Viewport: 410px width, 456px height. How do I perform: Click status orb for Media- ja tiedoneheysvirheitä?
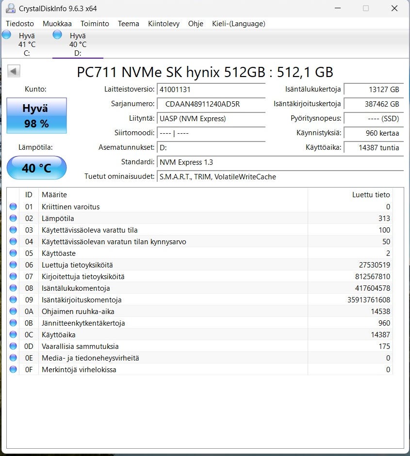pos(13,358)
